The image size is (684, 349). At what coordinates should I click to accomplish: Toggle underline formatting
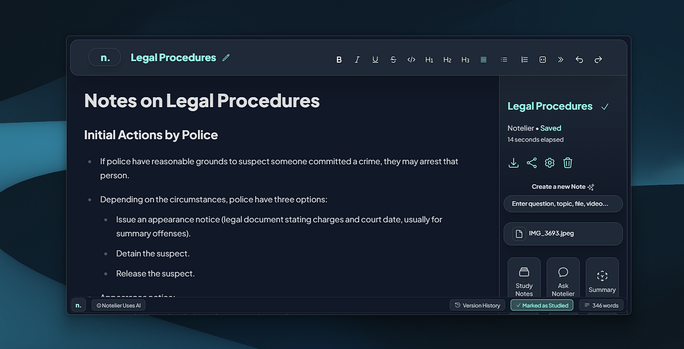coord(375,60)
